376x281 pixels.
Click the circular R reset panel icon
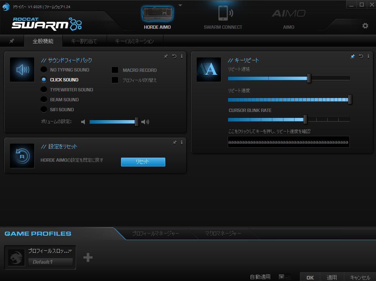point(22,156)
